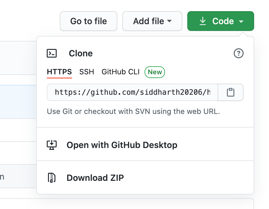Screen dimensions: 269x209
Task: Select the HTTPS clone tab
Action: [x=59, y=72]
